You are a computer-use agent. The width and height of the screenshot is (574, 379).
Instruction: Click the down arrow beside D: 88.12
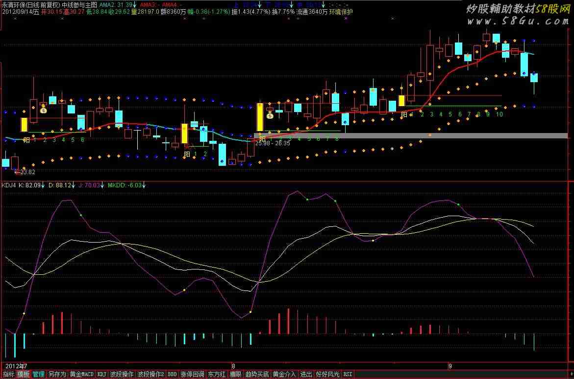pos(74,185)
